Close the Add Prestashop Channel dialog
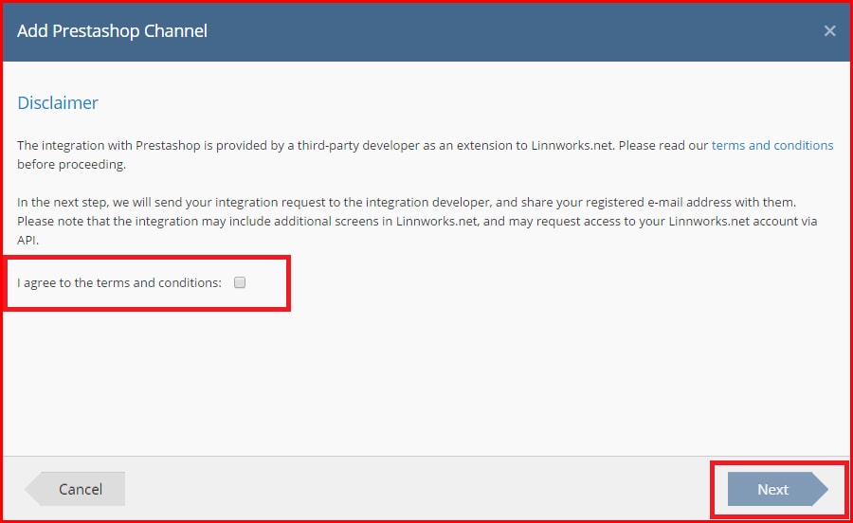The width and height of the screenshot is (853, 523). coord(829,31)
